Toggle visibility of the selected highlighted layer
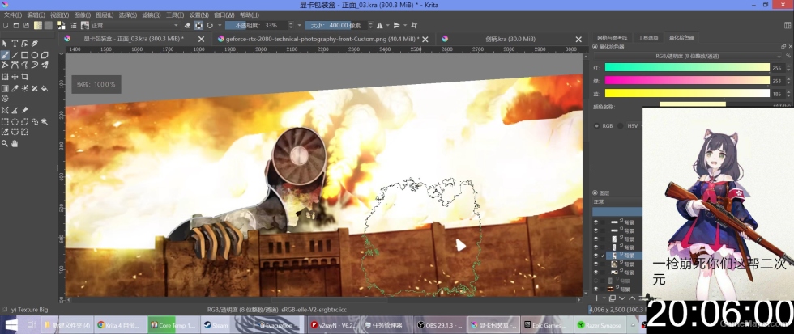This screenshot has width=794, height=334. (x=595, y=256)
